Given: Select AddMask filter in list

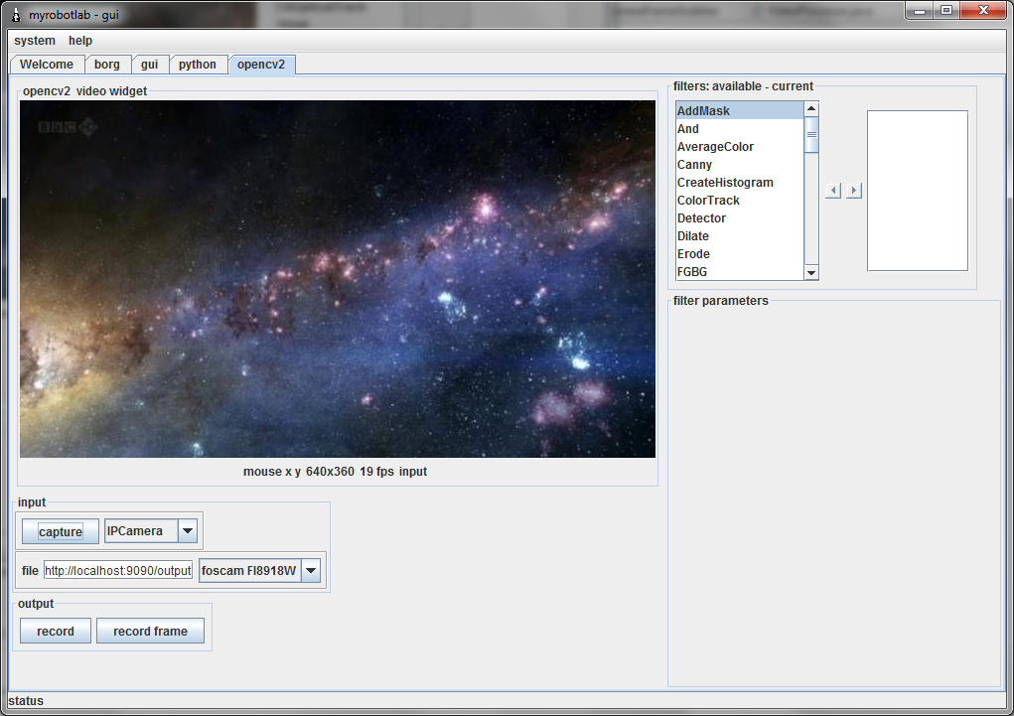Looking at the screenshot, I should coord(739,110).
